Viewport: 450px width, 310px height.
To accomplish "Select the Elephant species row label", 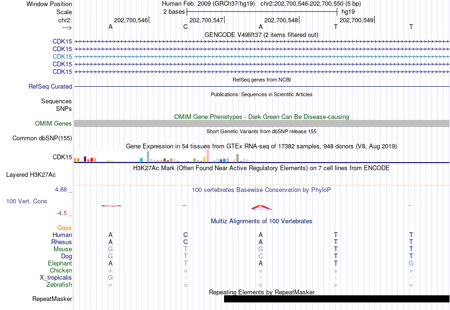I will [x=60, y=264].
